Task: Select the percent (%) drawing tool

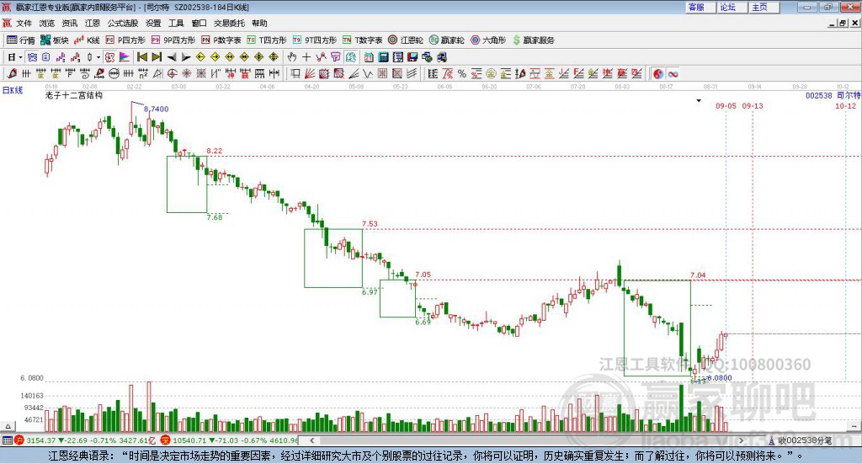Action: pos(462,73)
